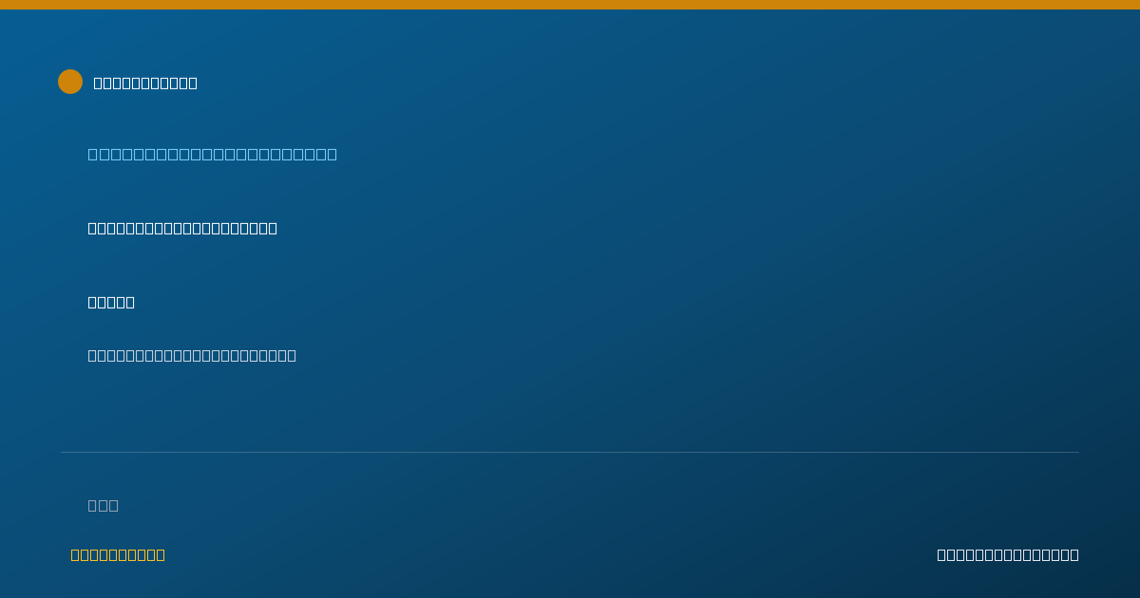
Task: Open the yellow link text at bottom left
Action: click(118, 554)
